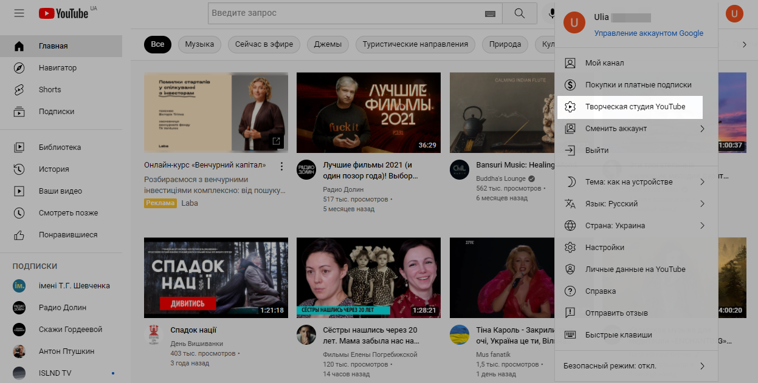This screenshot has width=758, height=383.
Task: Click the Смотреть позже clock icon
Action: click(x=19, y=213)
